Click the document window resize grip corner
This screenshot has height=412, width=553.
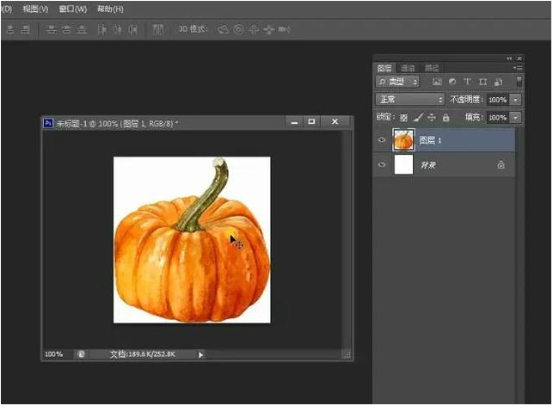pyautogui.click(x=347, y=355)
